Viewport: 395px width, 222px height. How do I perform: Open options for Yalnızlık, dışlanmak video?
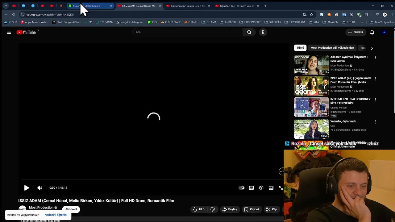[x=375, y=122]
